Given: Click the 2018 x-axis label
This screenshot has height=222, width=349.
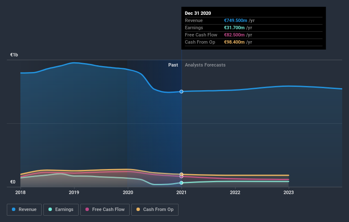Looking at the screenshot, I should point(20,192).
